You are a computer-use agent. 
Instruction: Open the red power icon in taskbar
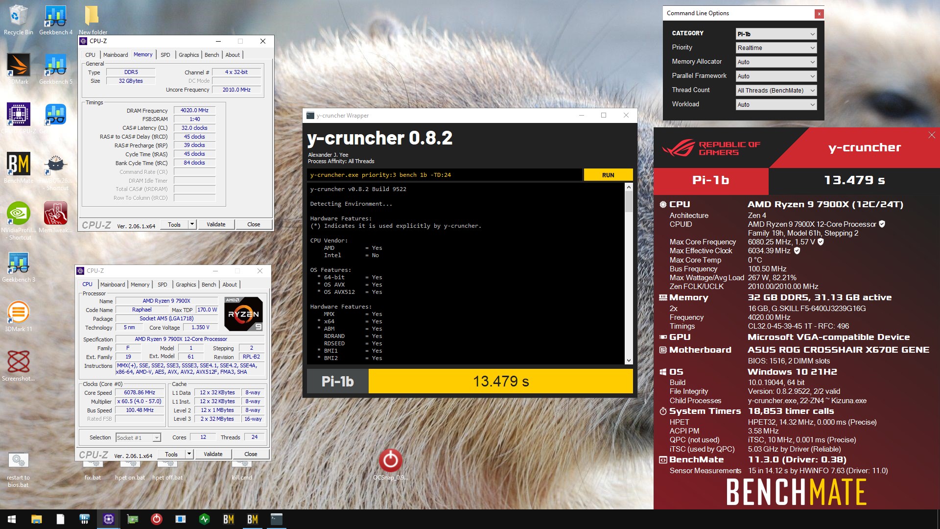[156, 519]
